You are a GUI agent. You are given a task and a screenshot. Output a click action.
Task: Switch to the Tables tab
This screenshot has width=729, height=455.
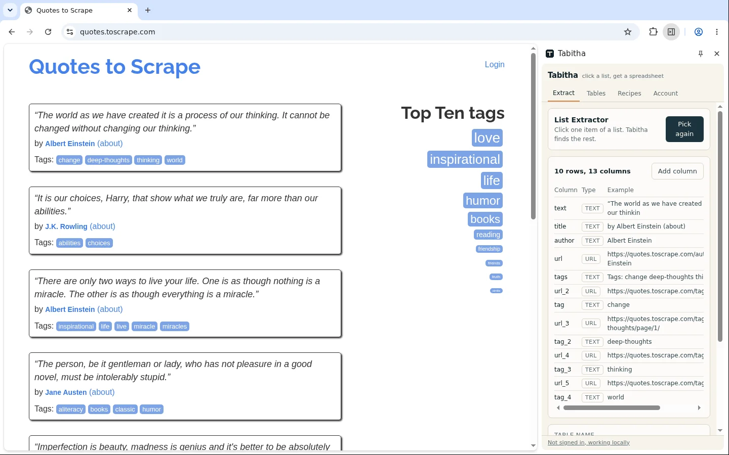[596, 94]
